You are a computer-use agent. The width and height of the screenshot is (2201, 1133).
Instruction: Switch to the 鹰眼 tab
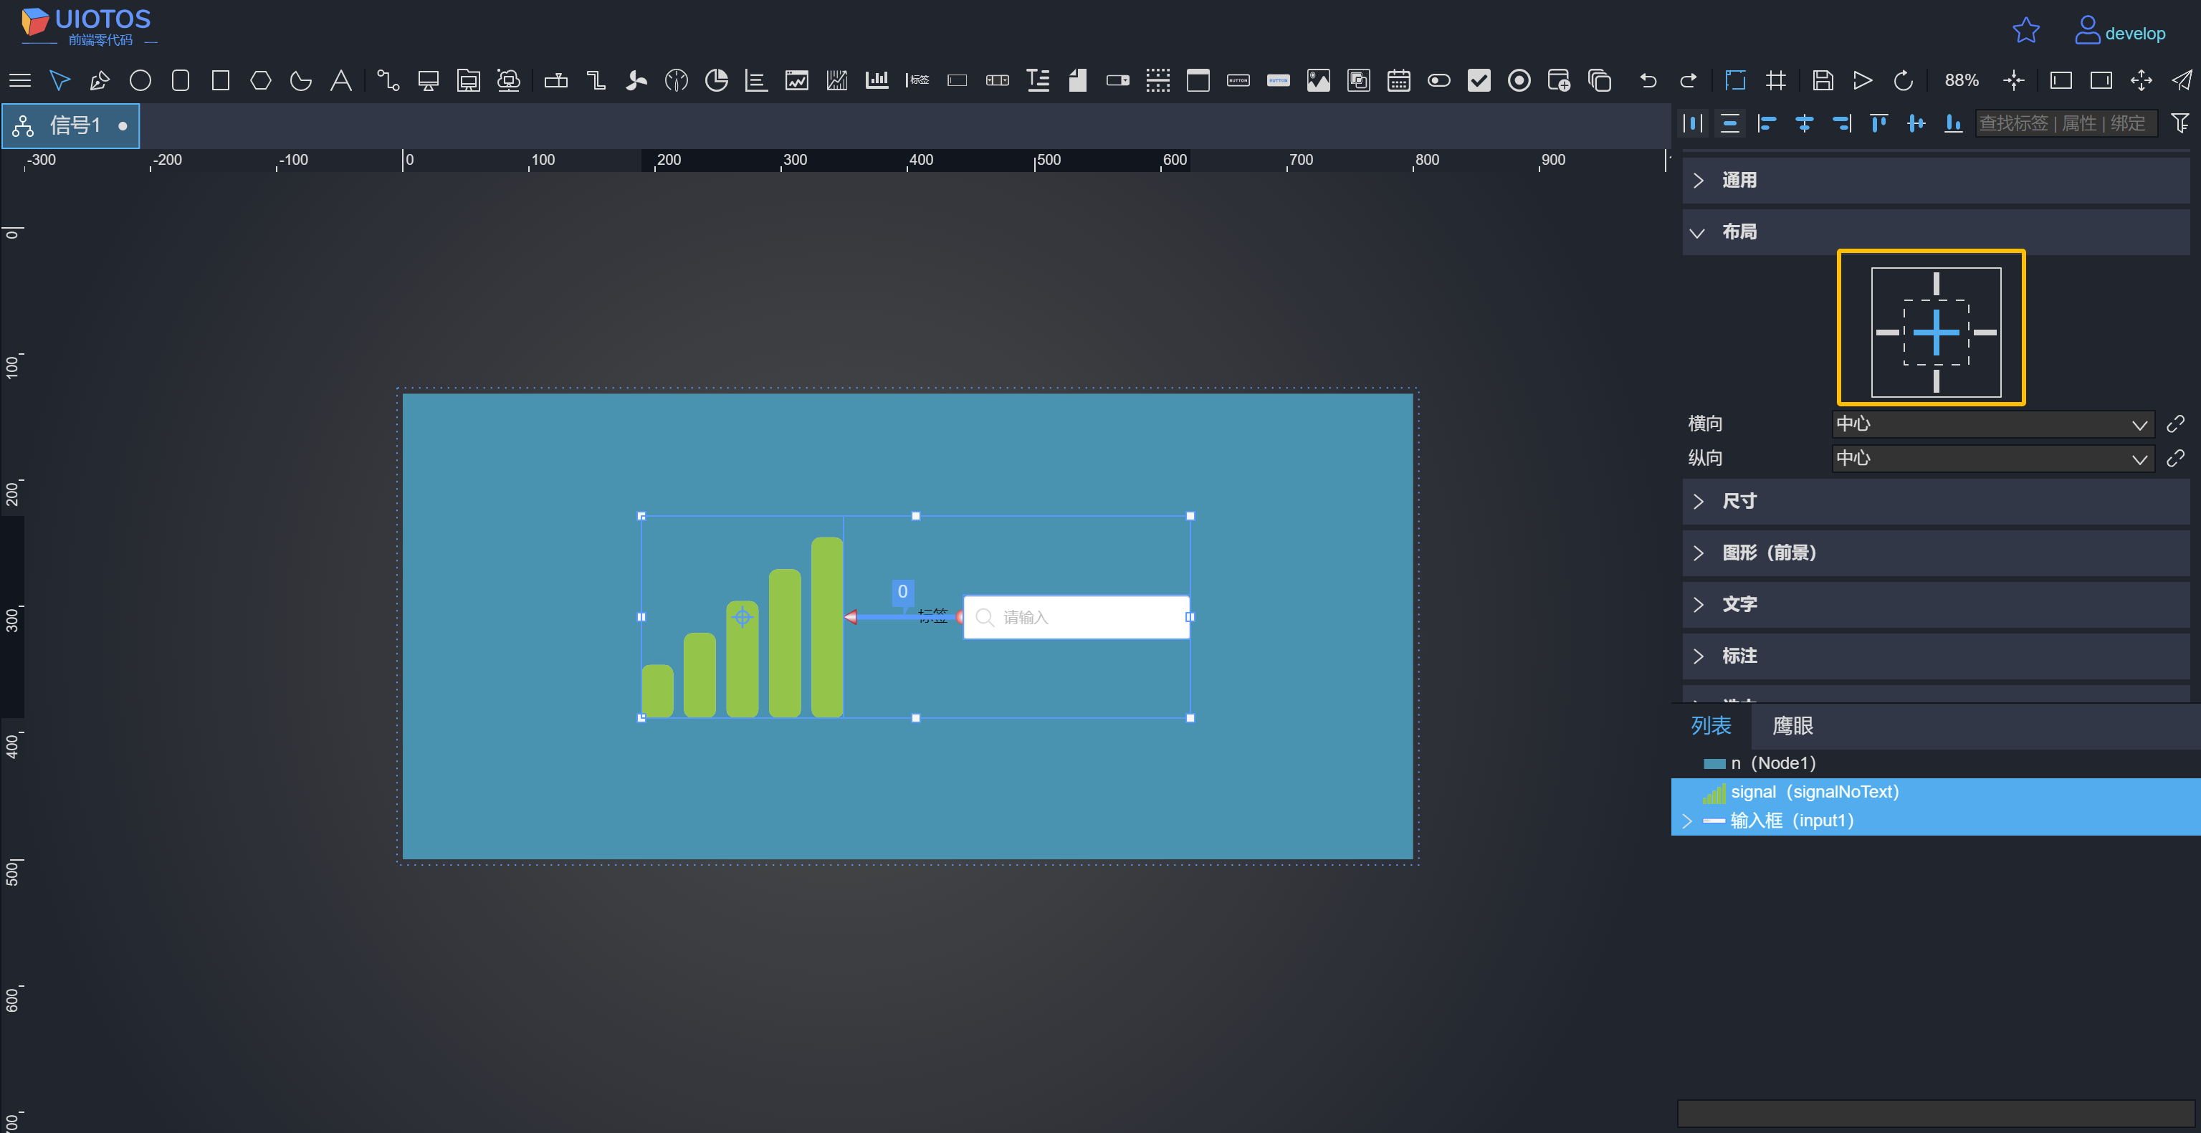[1792, 725]
